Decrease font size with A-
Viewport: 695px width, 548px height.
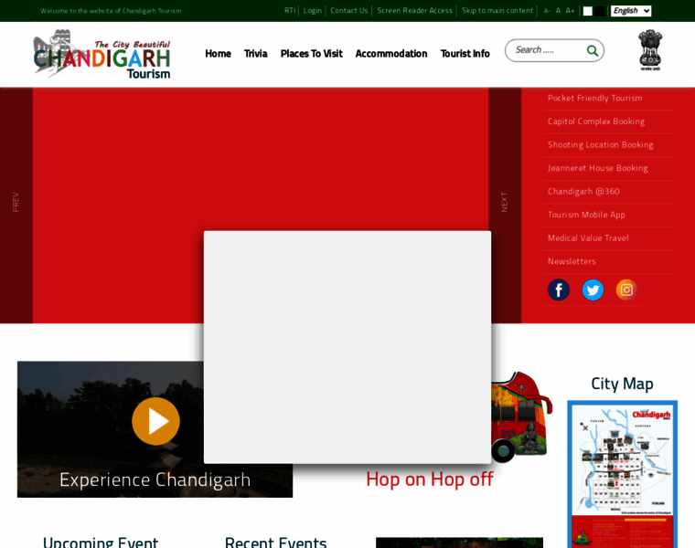click(x=547, y=11)
